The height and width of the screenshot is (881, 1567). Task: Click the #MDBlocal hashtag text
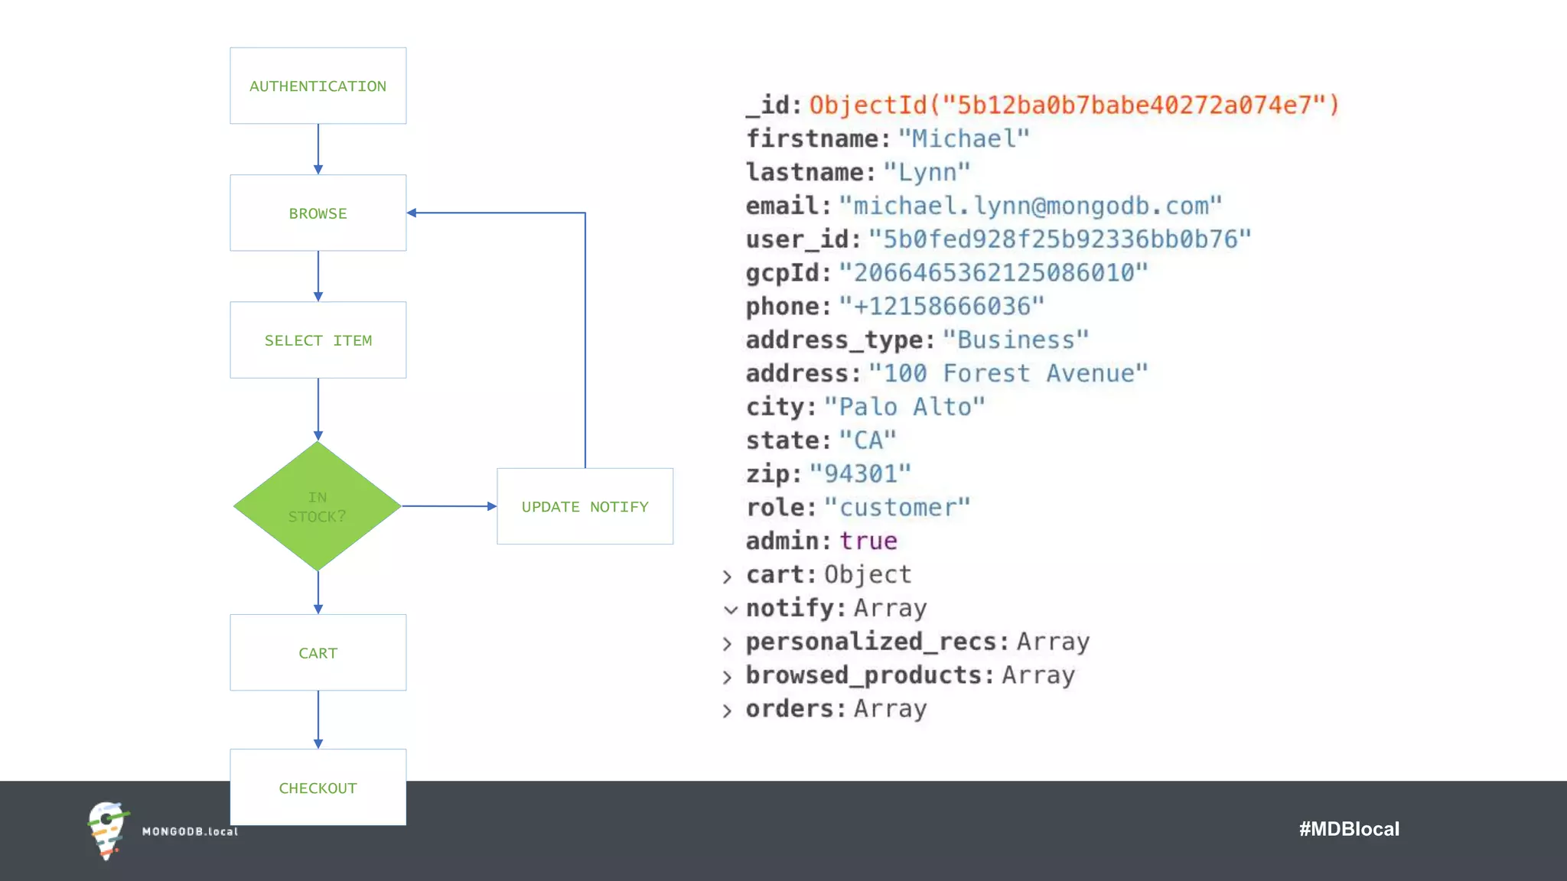point(1348,829)
